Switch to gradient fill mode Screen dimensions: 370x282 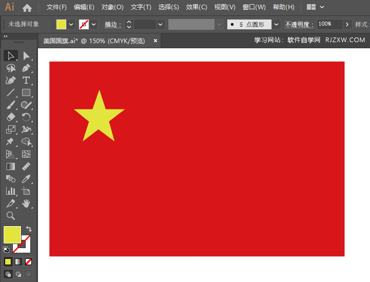point(18,261)
